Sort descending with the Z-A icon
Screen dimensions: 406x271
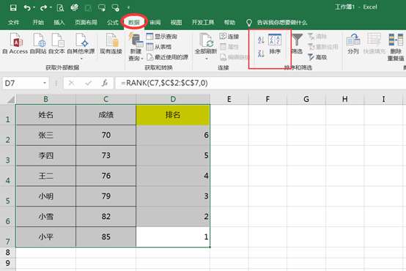click(261, 53)
